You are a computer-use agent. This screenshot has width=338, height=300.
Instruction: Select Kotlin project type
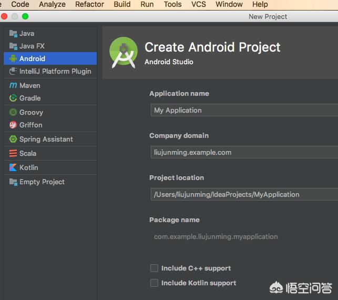click(x=50, y=167)
